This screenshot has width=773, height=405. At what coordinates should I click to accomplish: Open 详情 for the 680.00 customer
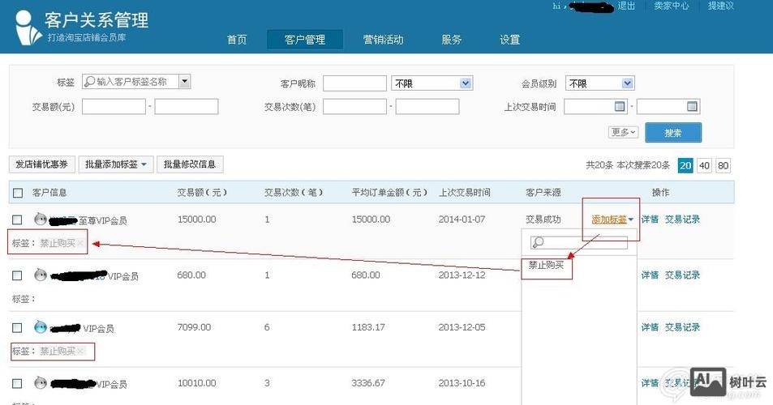[x=650, y=275]
